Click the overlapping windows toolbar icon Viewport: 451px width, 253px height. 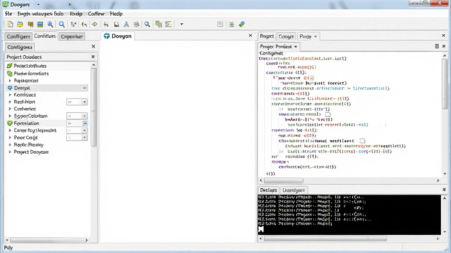159,25
